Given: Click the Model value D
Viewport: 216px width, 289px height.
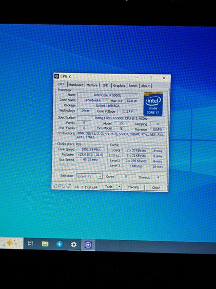Looking at the screenshot, I should pyautogui.click(x=121, y=123).
